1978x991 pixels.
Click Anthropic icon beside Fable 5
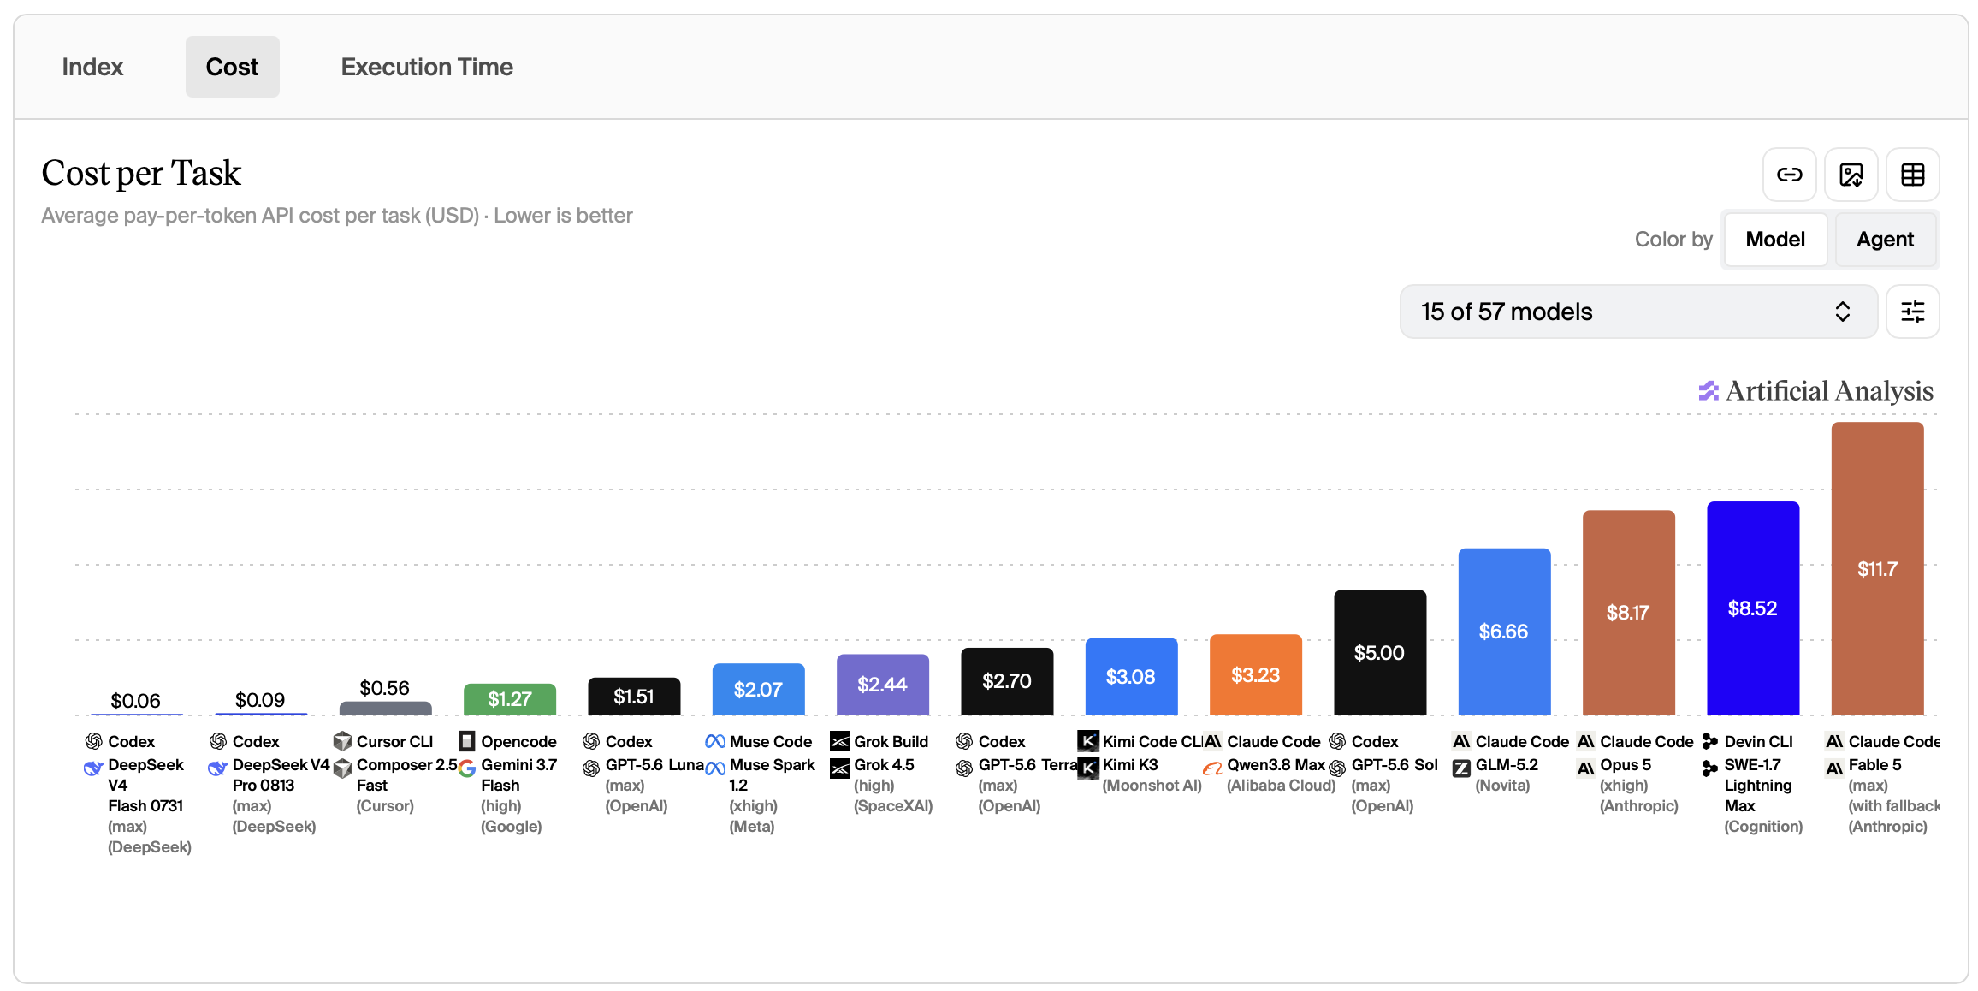click(1834, 768)
